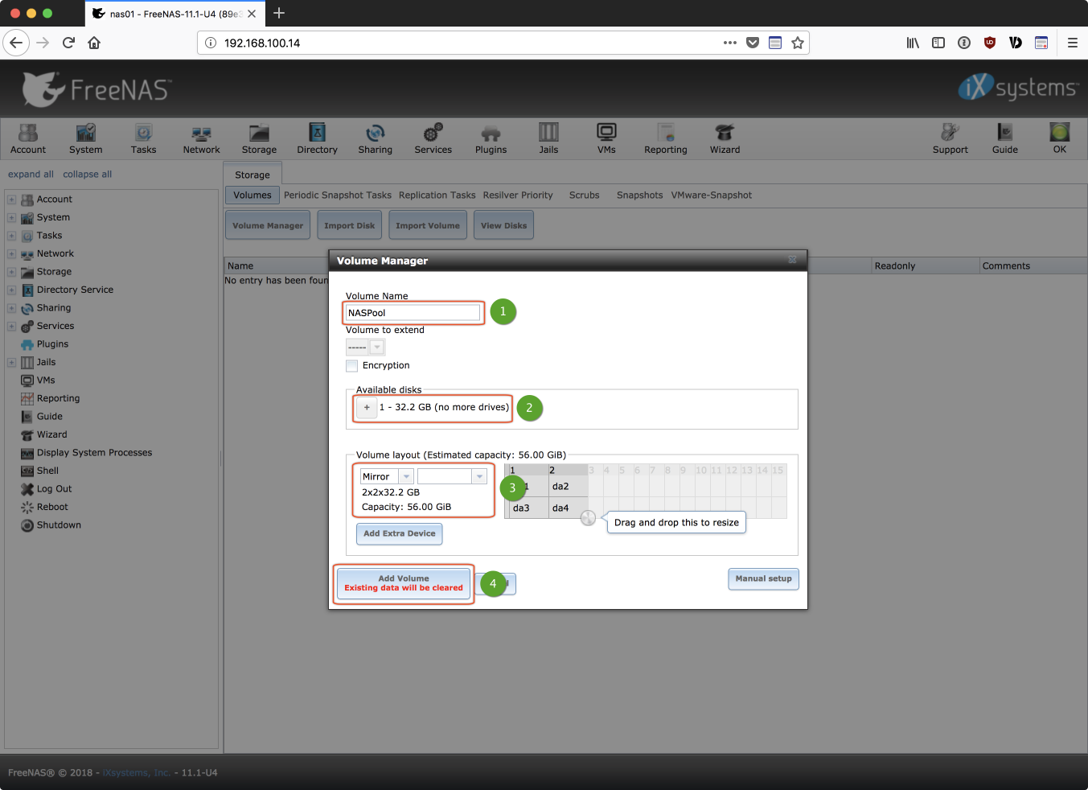1088x790 pixels.
Task: Open the Storage toolbar icon
Action: pos(259,138)
